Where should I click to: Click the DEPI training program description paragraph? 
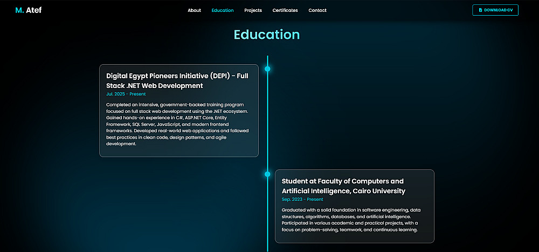pos(177,124)
